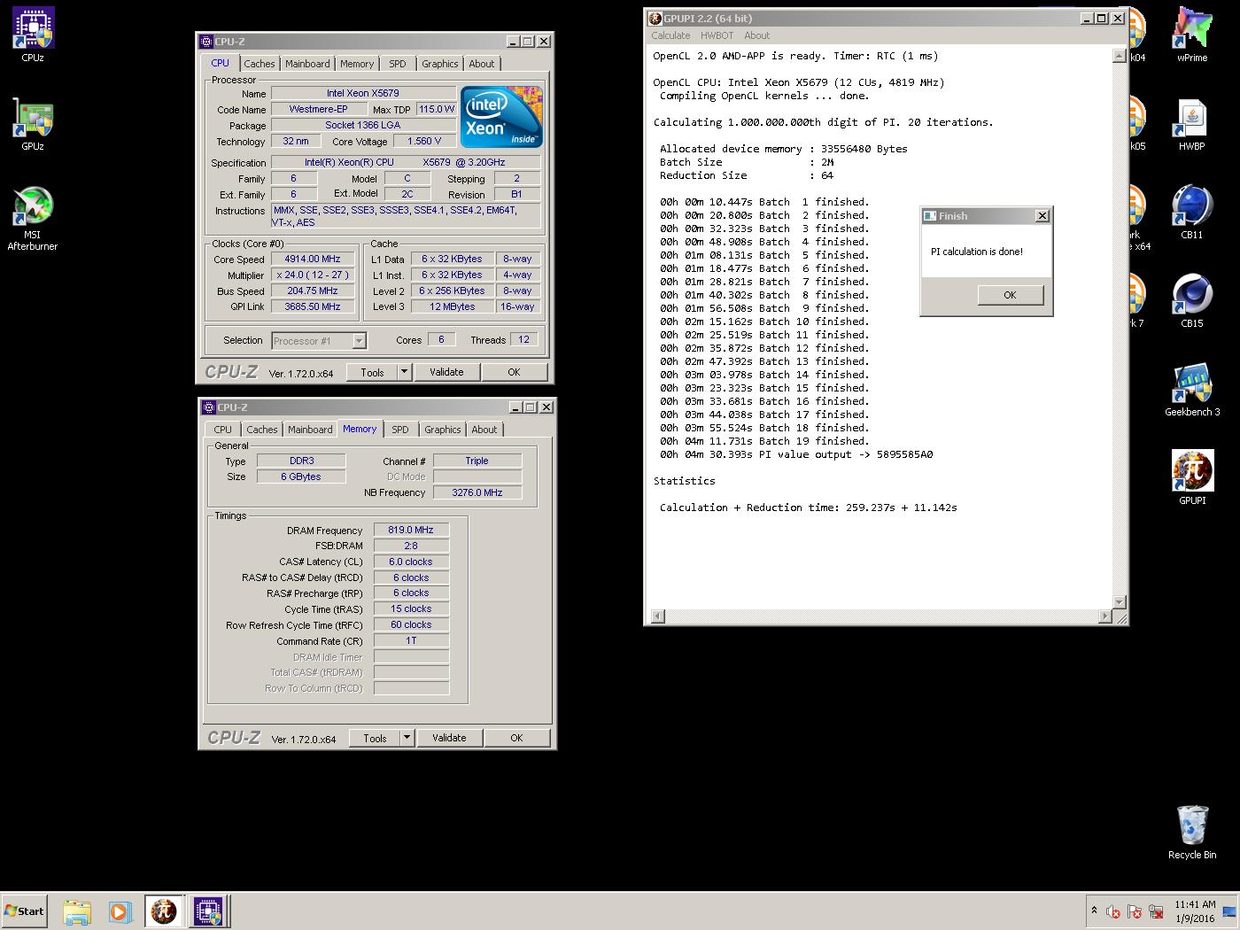Open the CPUz desktop shortcut
1240x930 pixels.
click(33, 35)
